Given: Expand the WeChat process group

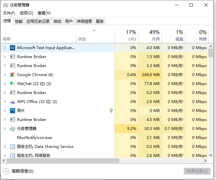Looking at the screenshot, I should [x=5, y=84].
